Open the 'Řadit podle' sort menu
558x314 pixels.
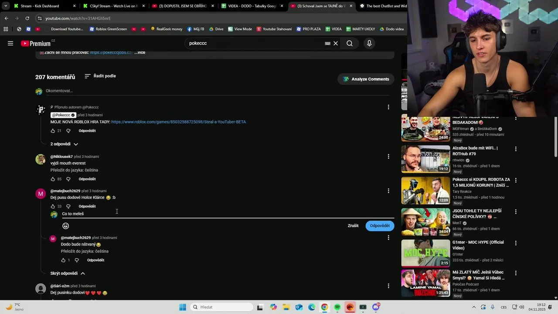[x=100, y=76]
